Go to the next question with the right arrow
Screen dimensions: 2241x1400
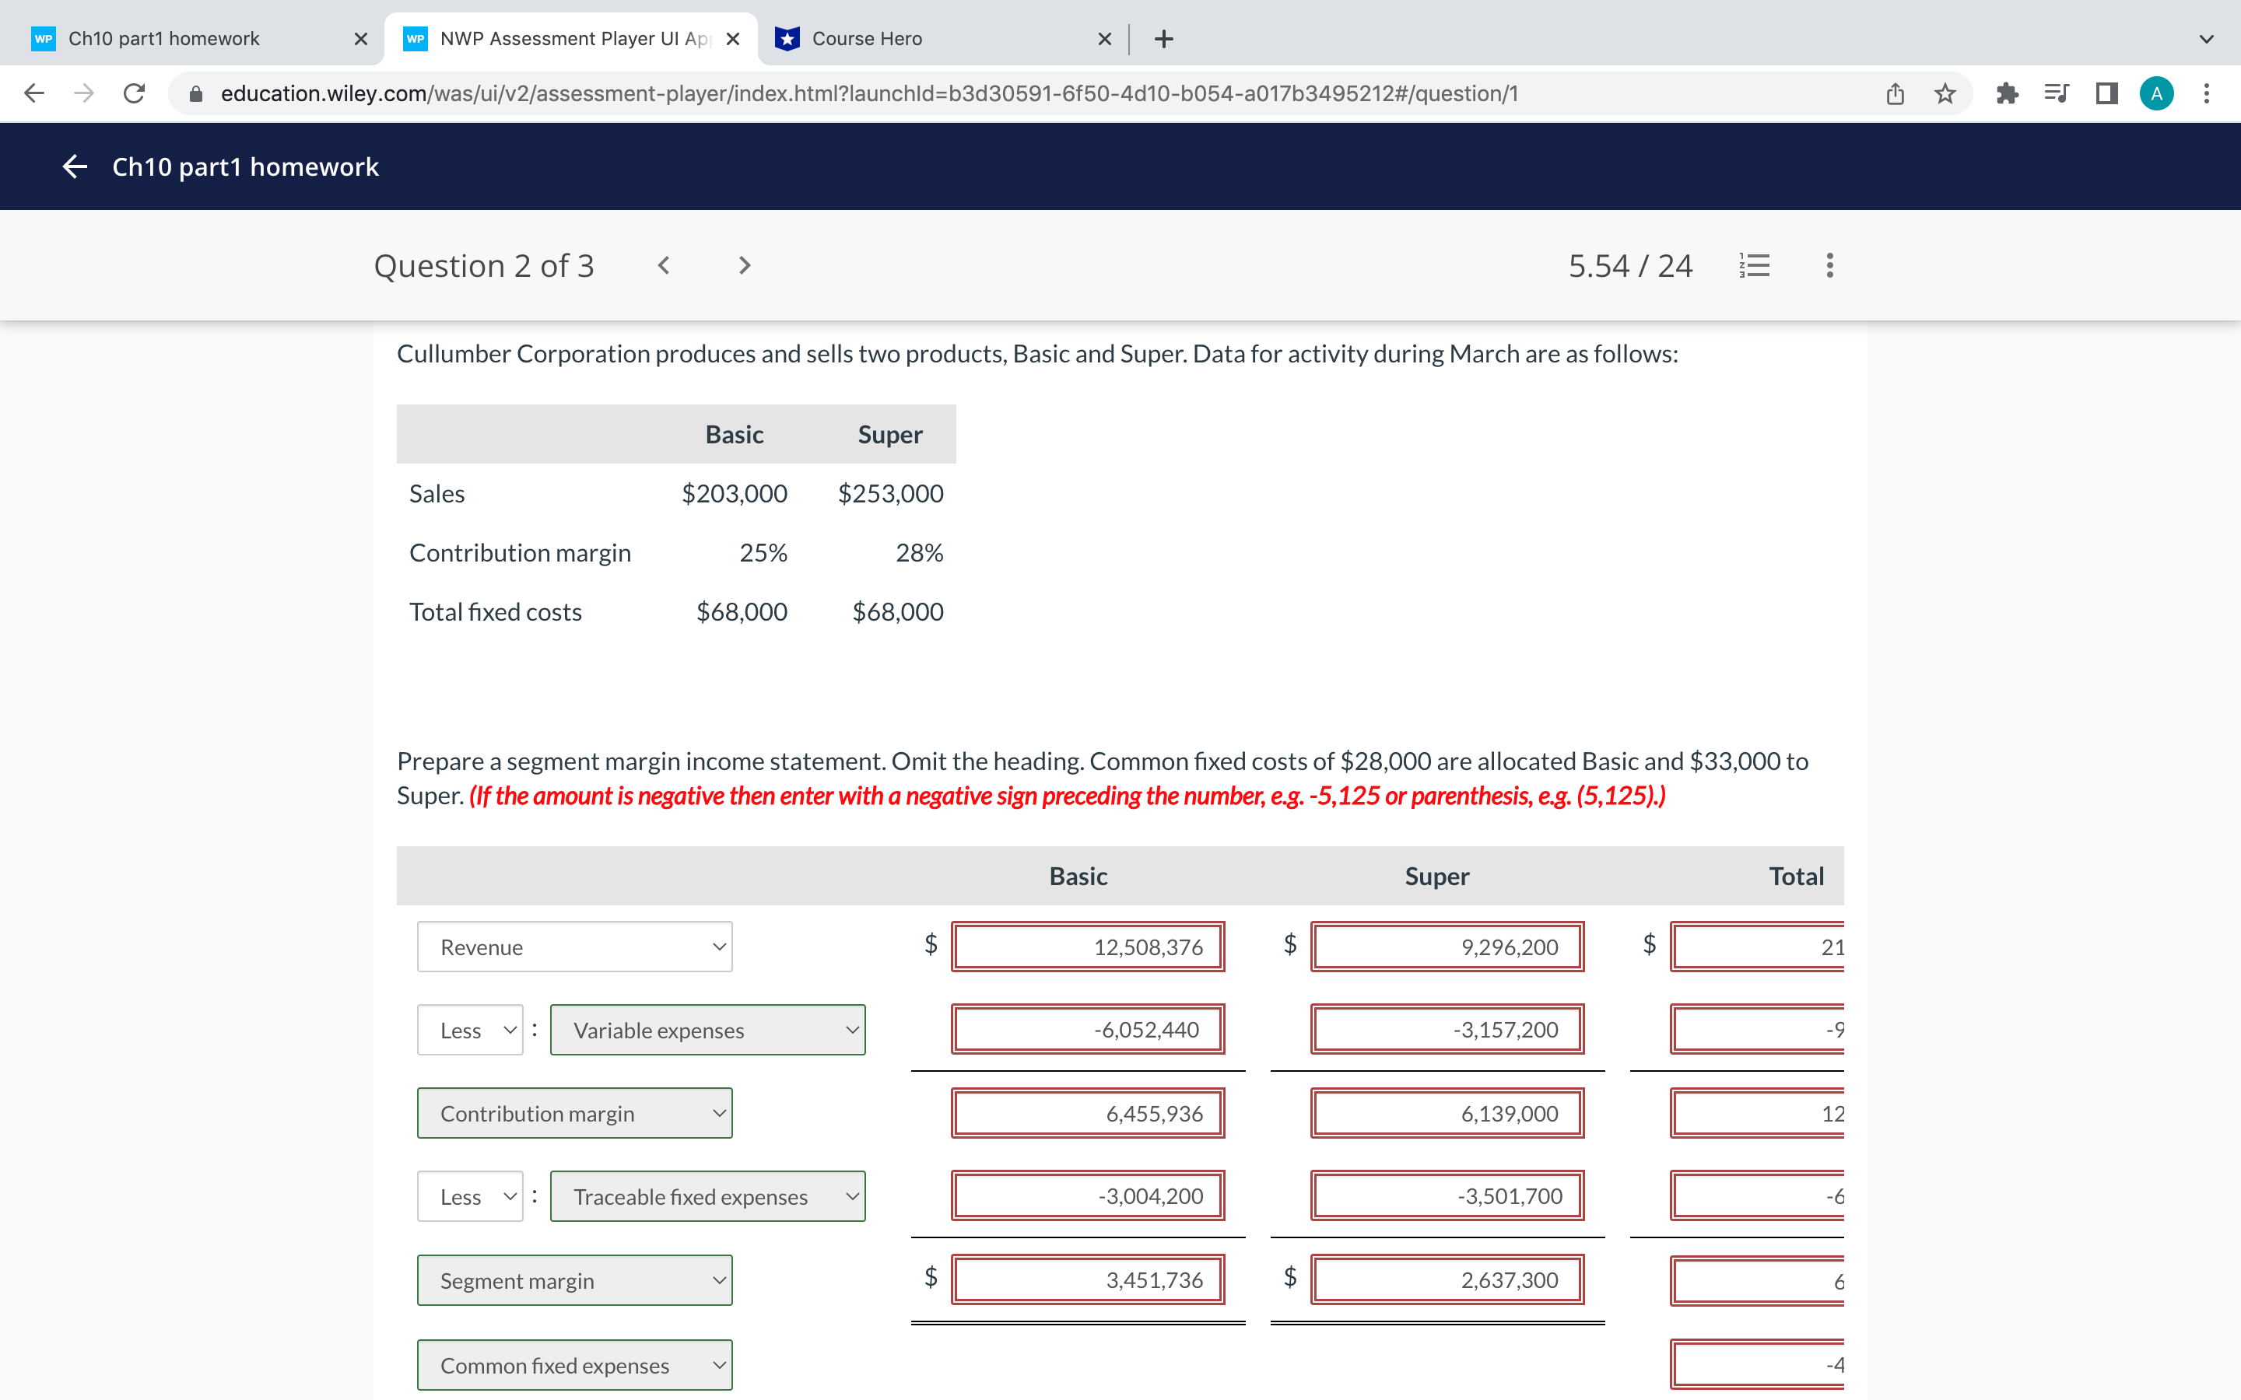(745, 266)
